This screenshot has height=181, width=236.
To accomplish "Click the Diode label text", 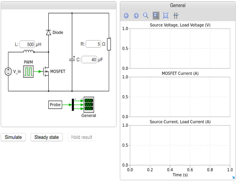I will click(58, 32).
